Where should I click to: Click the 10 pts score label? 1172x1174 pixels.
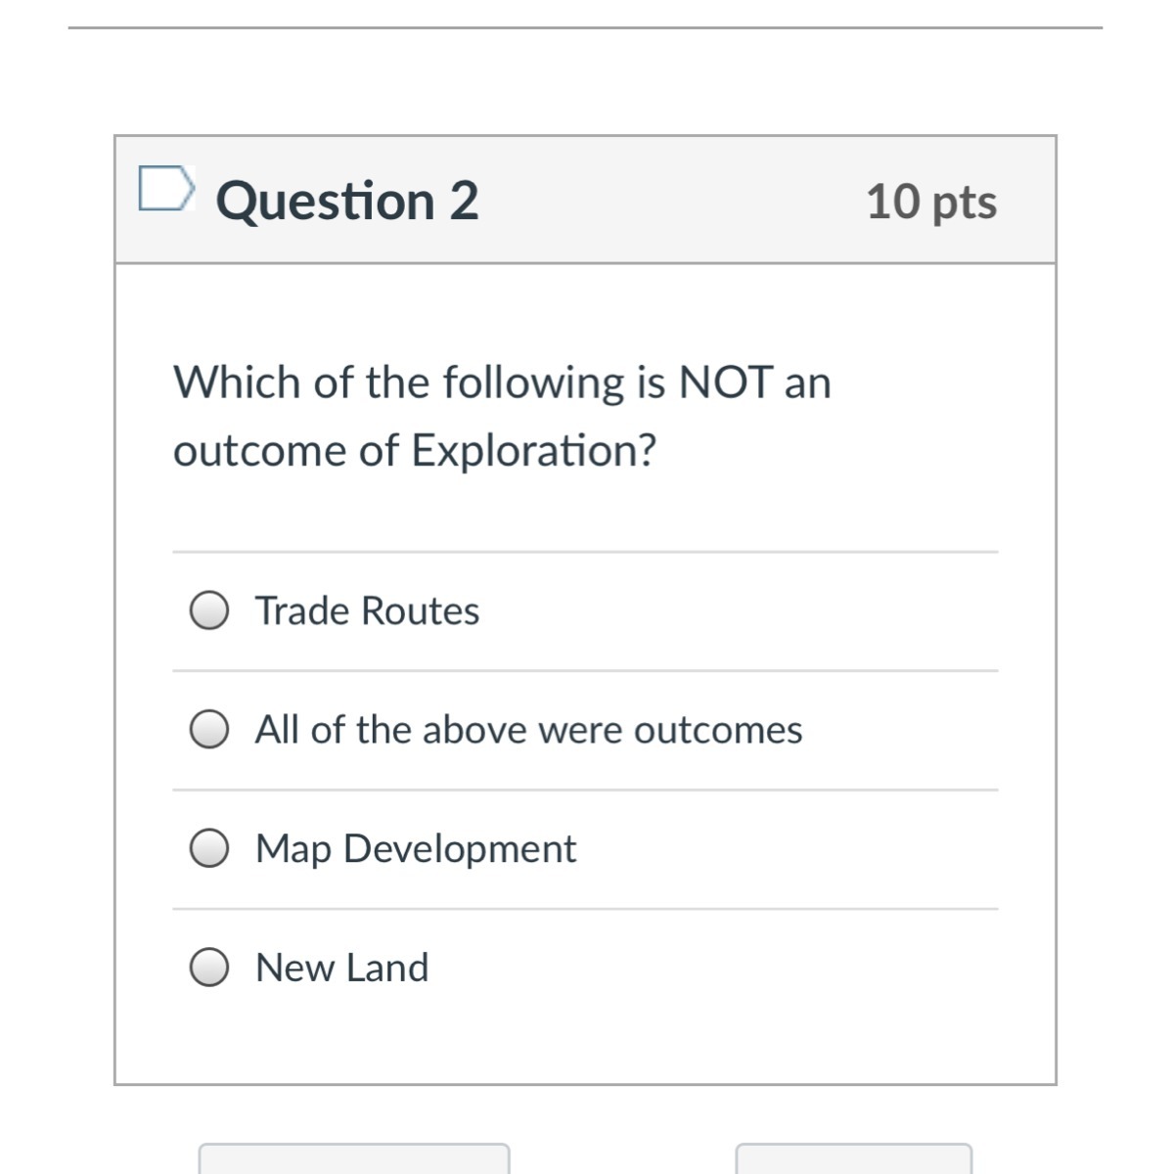tap(930, 202)
